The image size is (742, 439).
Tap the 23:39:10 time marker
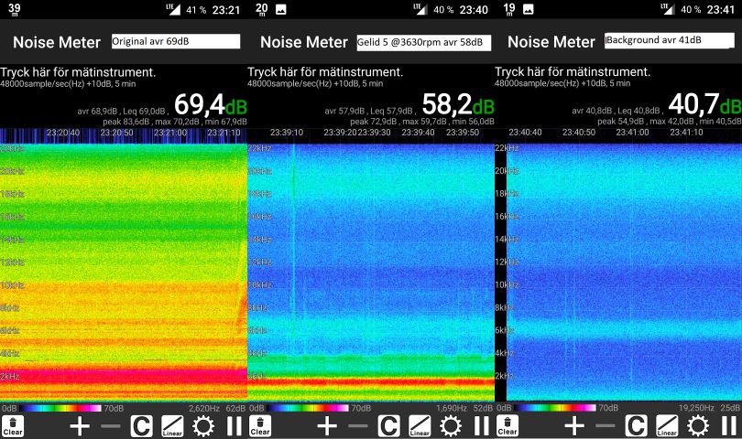[287, 133]
